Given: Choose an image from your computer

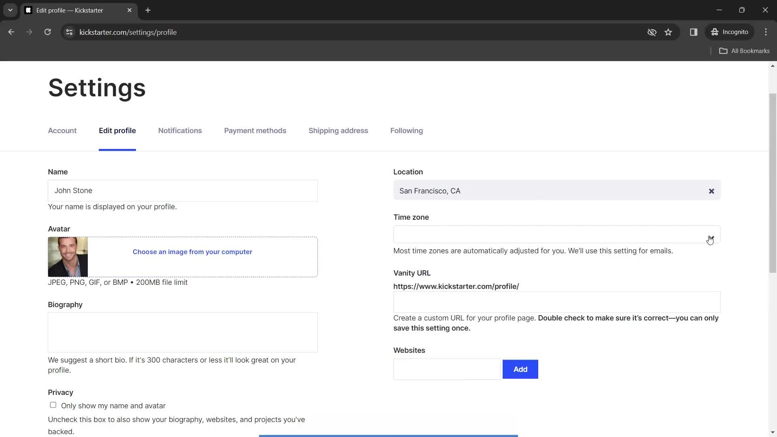Looking at the screenshot, I should tap(192, 252).
